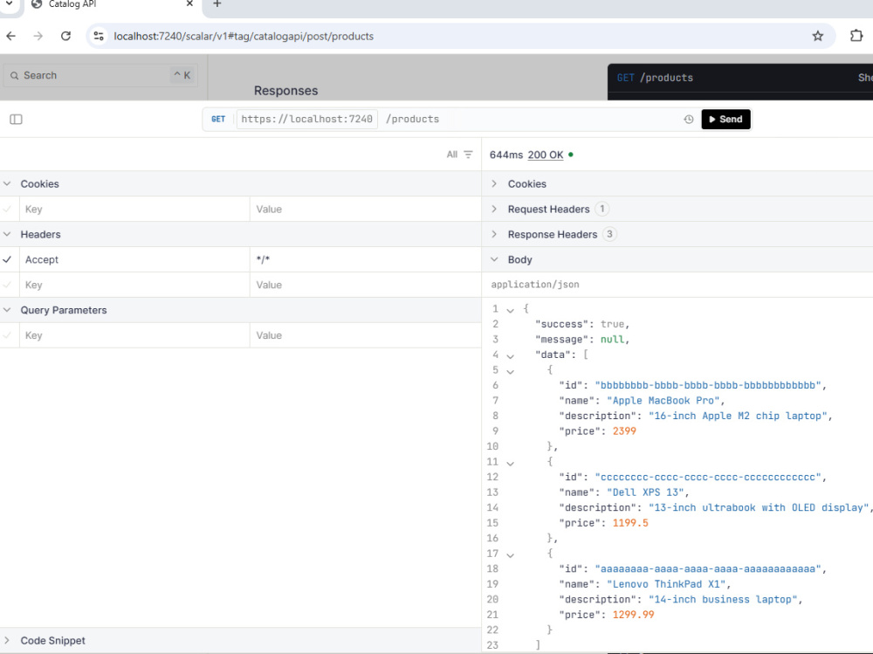The image size is (873, 654).
Task: Toggle the empty Headers Key row checkbox
Action: (x=7, y=286)
